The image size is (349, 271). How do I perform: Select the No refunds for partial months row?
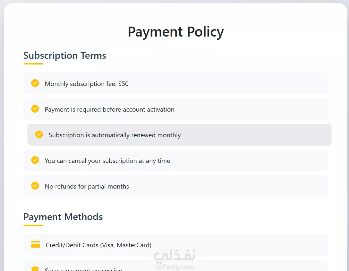pos(175,186)
